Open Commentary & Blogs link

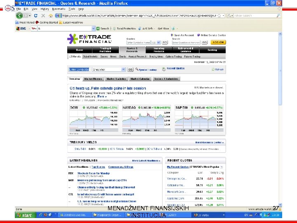[120, 167]
